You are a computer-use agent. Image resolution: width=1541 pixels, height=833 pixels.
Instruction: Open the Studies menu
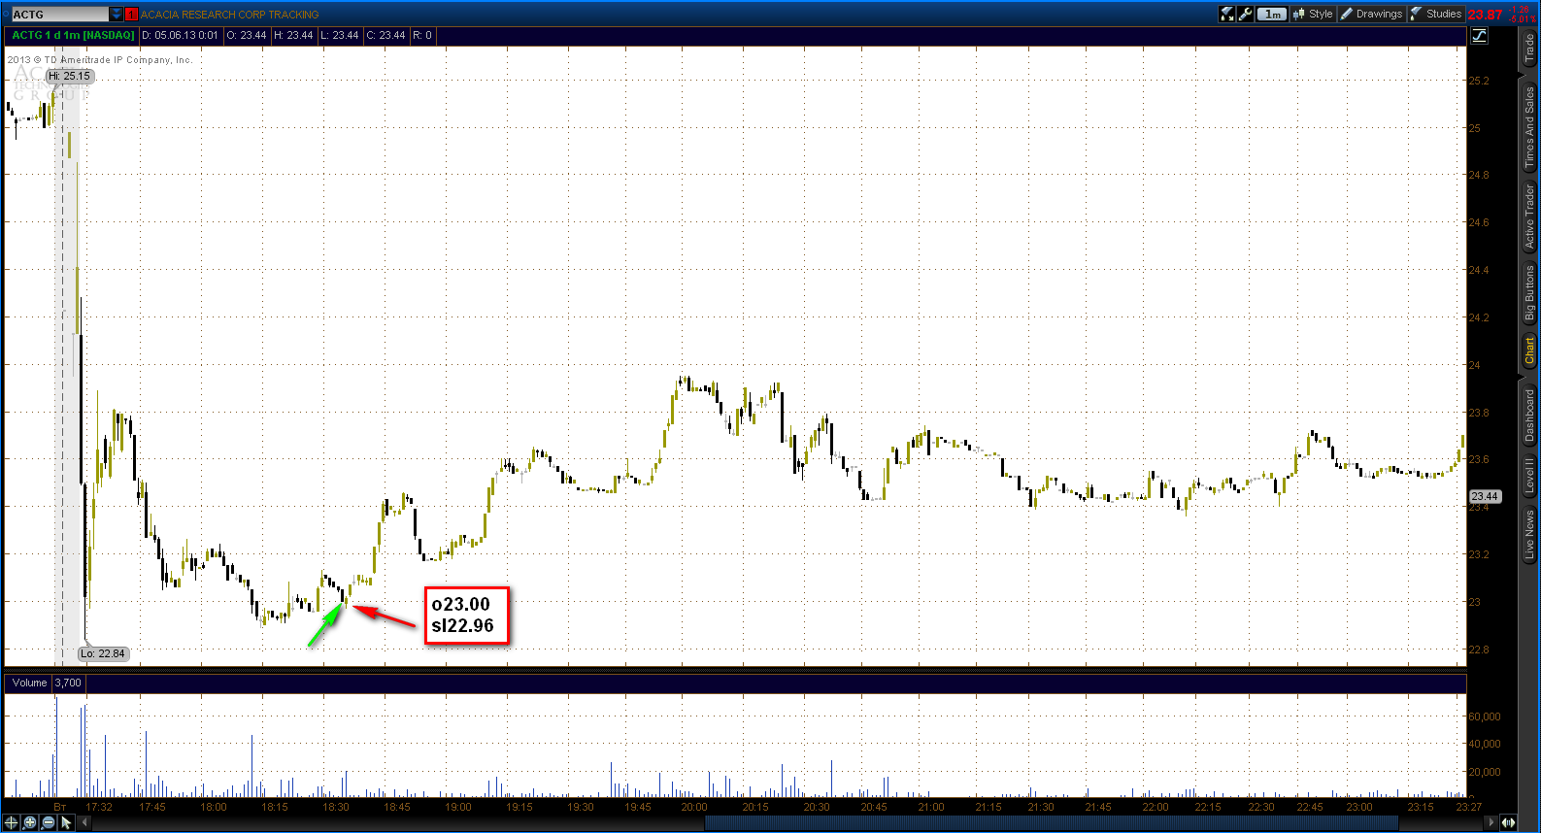pos(1436,14)
